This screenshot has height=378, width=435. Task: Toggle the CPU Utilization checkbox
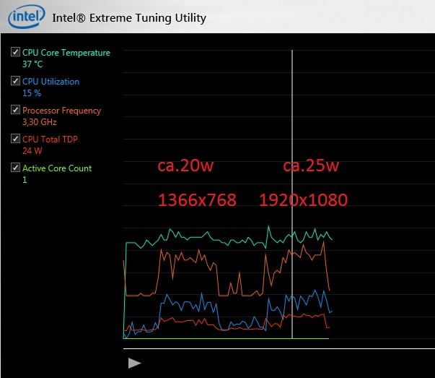coord(15,81)
